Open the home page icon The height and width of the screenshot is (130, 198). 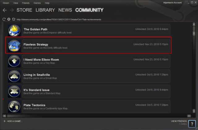[14, 19]
